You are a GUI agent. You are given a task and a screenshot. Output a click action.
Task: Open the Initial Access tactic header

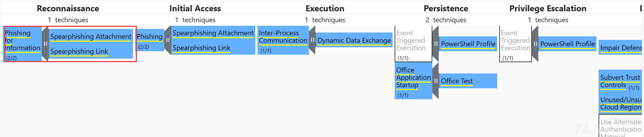[195, 8]
